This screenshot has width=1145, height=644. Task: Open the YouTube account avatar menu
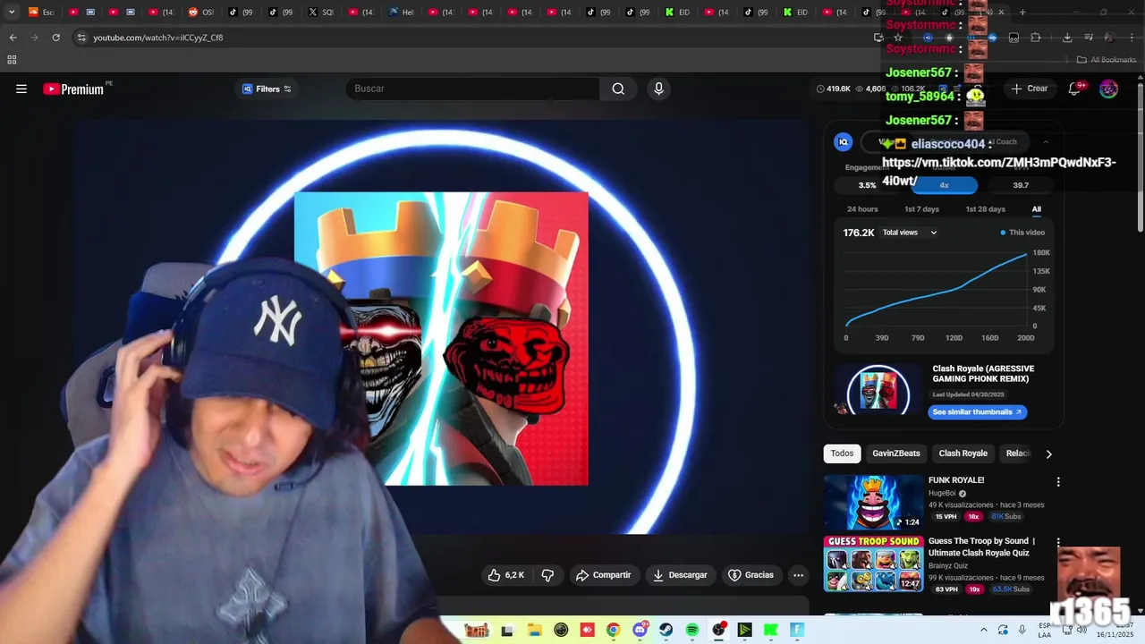(1108, 89)
